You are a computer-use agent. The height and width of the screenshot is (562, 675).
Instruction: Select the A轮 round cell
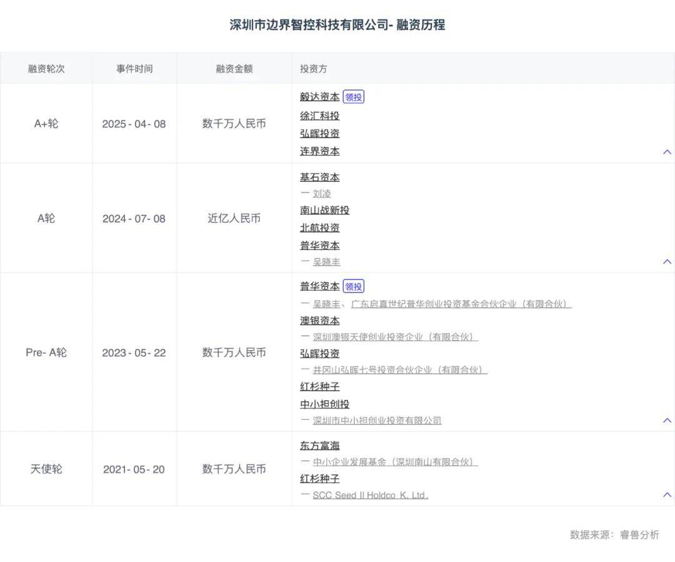coord(46,218)
